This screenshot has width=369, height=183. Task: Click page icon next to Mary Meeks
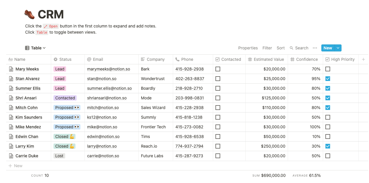pyautogui.click(x=11, y=69)
